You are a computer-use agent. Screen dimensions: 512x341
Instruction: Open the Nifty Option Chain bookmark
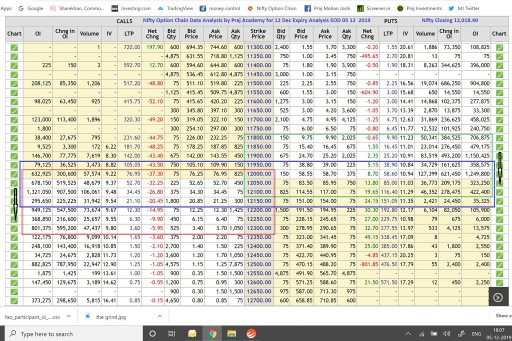tap(271, 8)
